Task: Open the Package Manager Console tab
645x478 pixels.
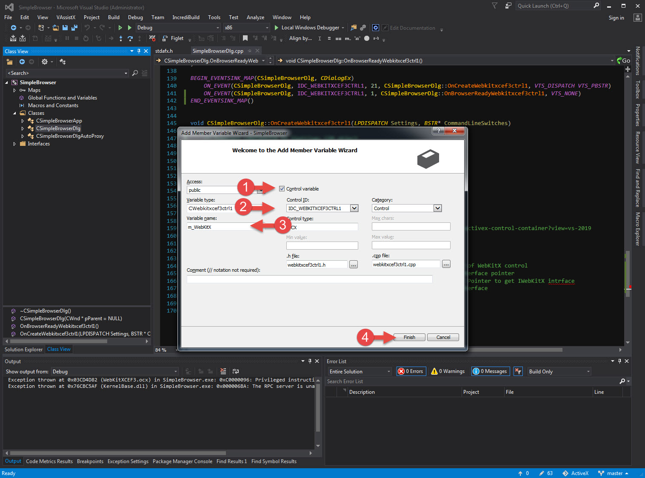Action: (x=183, y=461)
